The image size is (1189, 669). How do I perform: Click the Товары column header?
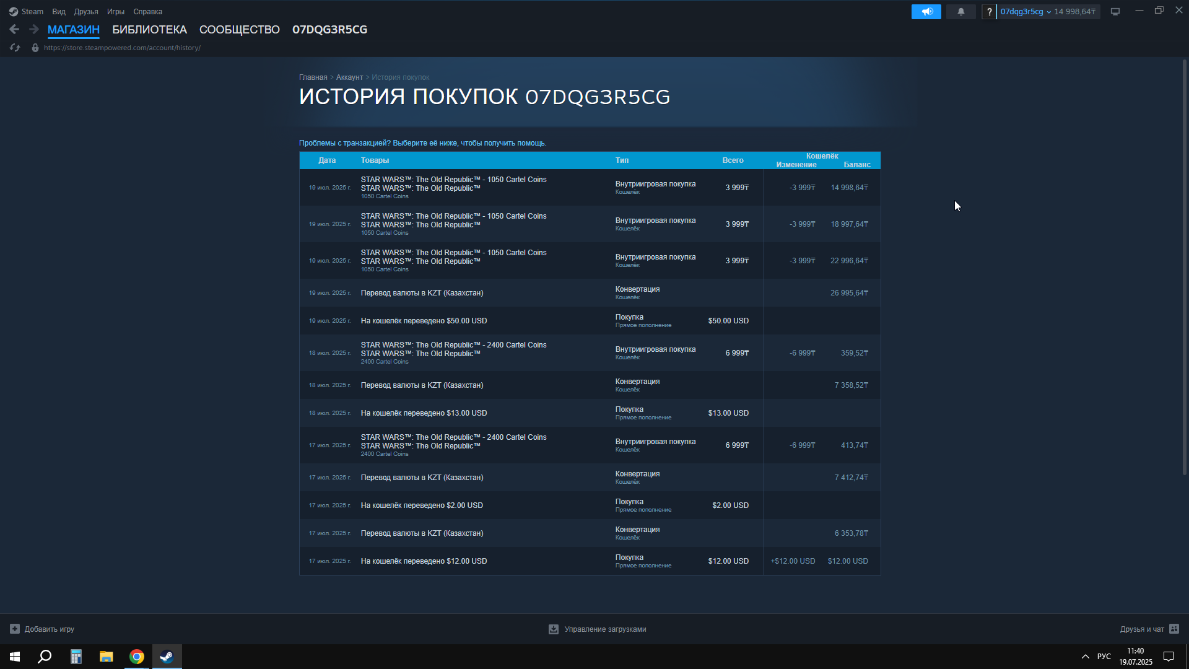pos(375,160)
